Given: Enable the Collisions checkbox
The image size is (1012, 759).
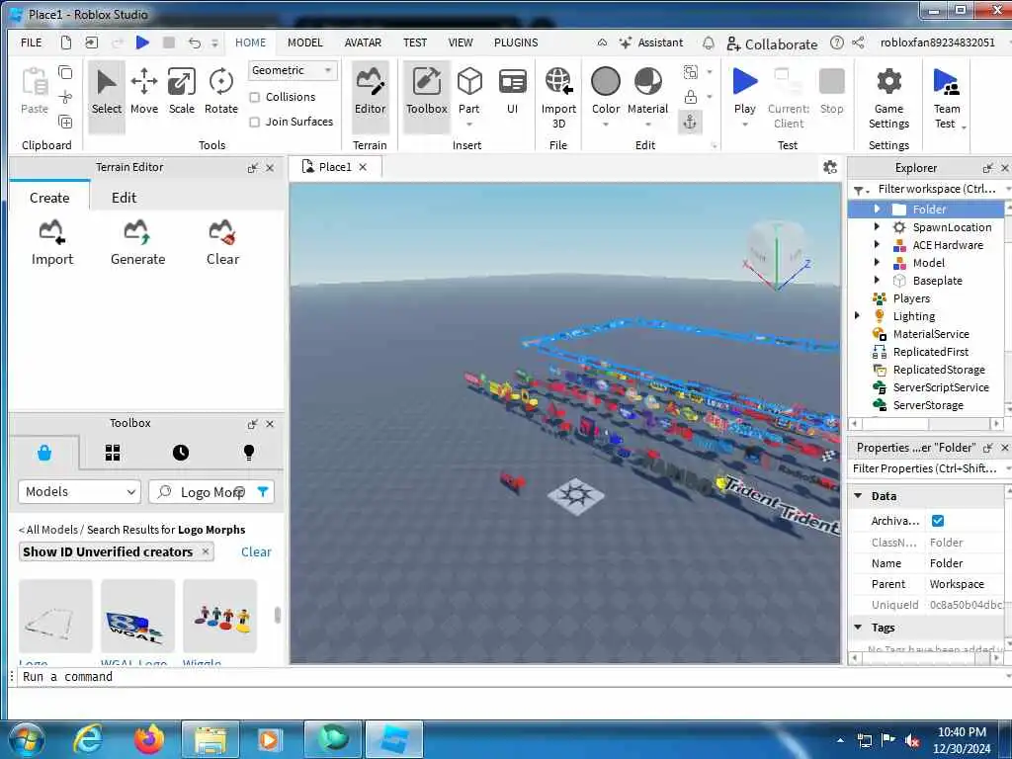Looking at the screenshot, I should 254,97.
